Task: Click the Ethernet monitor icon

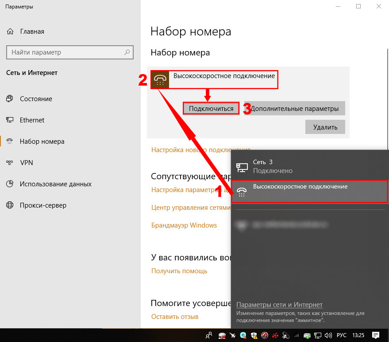Action: (x=10, y=120)
